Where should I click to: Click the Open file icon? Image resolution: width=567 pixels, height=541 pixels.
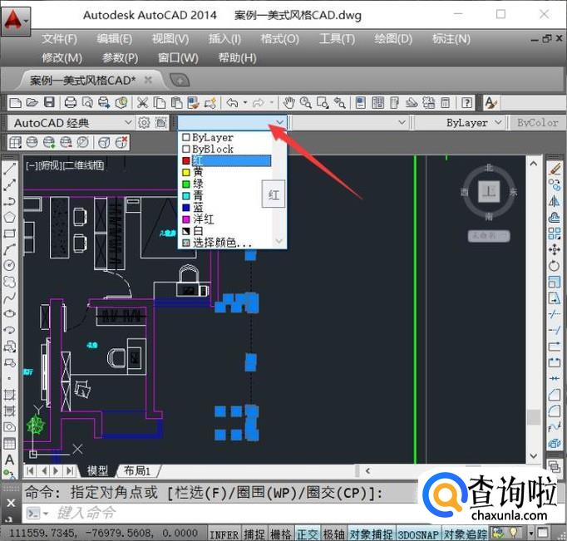coord(32,103)
